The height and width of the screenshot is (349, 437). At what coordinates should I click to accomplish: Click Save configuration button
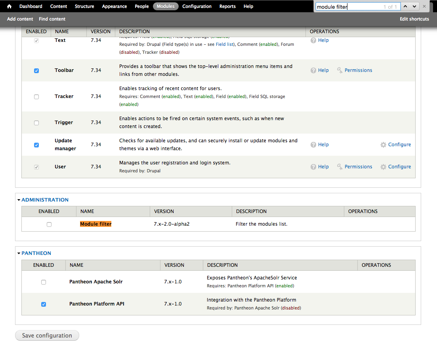coord(47,336)
